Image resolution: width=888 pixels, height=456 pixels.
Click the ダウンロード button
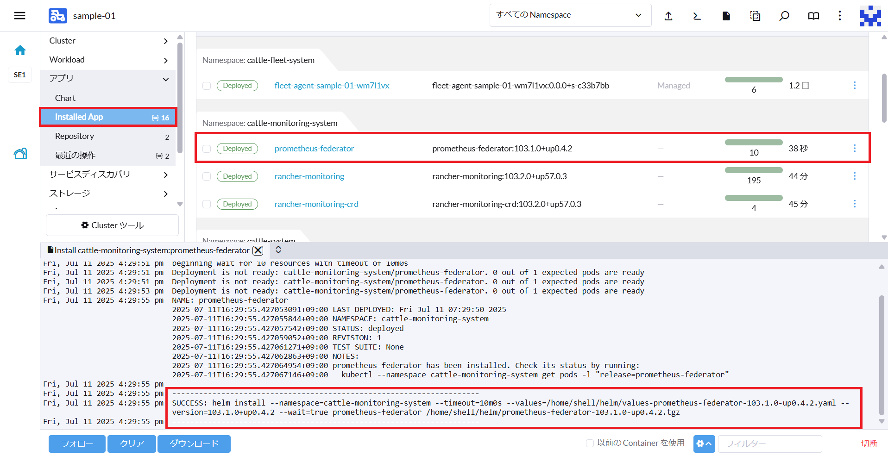click(x=194, y=444)
